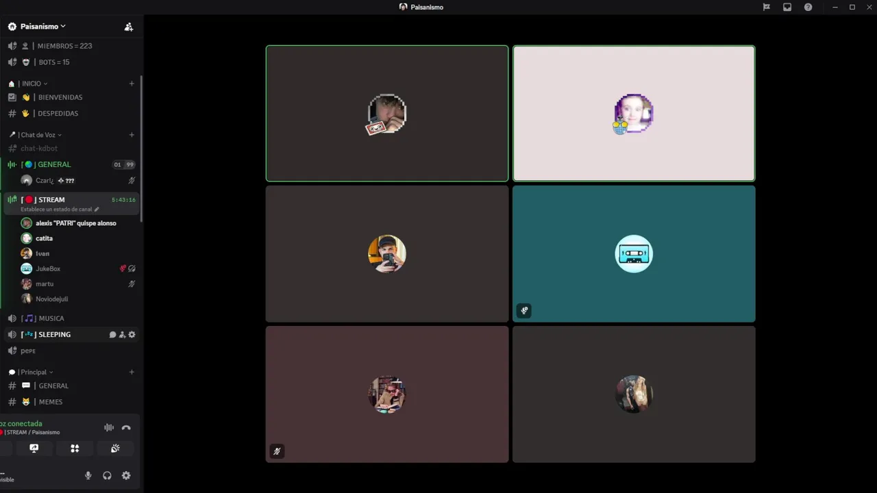Open settings gear for SLEEPING channel
Screen dimensions: 877x493
click(132, 335)
